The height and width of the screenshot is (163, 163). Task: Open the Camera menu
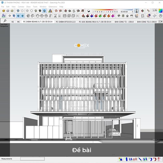coord(21,7)
